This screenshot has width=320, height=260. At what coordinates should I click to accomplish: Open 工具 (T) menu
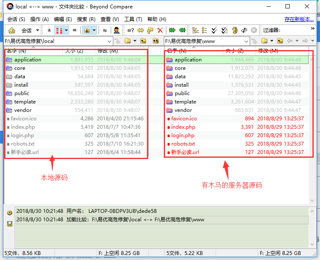(x=133, y=19)
